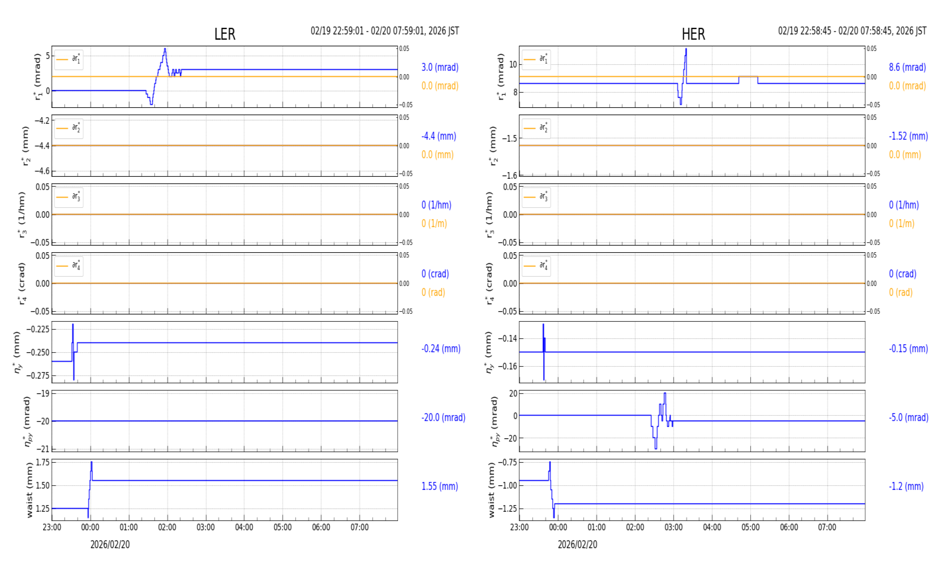
Task: Click the LER orange 0 (rad) value
Action: (x=433, y=293)
